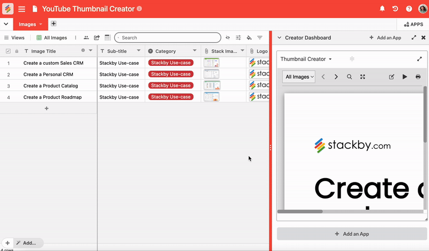Open the filter icon

260,37
